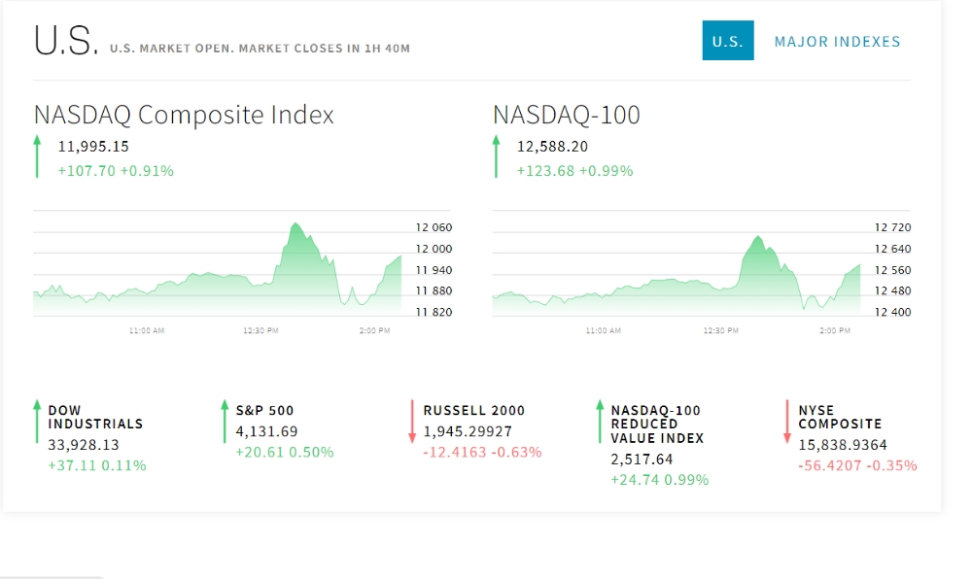Screen dimensions: 972x579
Task: Open NASDAQ-100 Reduced Value Index
Action: tap(657, 425)
